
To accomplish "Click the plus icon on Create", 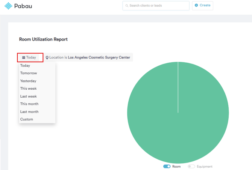I will pos(196,5).
